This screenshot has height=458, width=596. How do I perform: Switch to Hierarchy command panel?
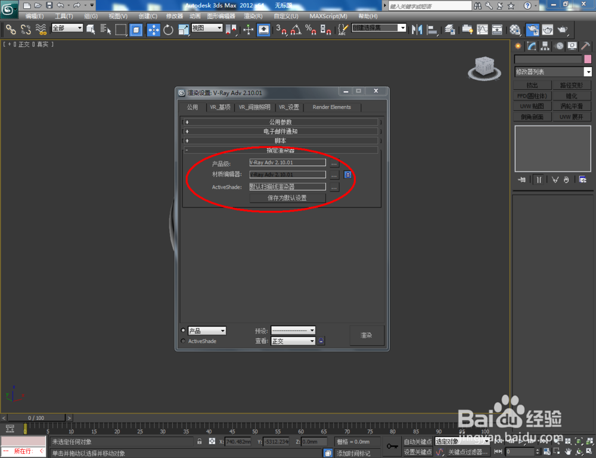(545, 46)
